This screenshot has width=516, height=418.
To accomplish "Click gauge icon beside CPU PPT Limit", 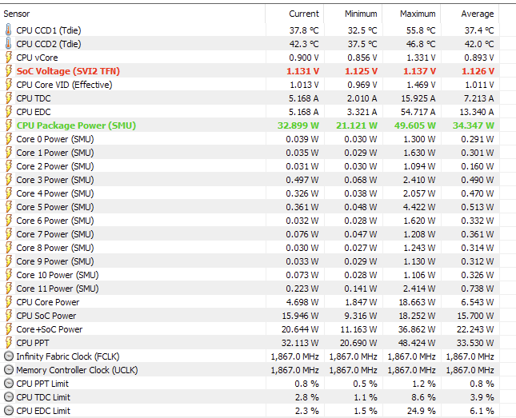I will click(9, 384).
